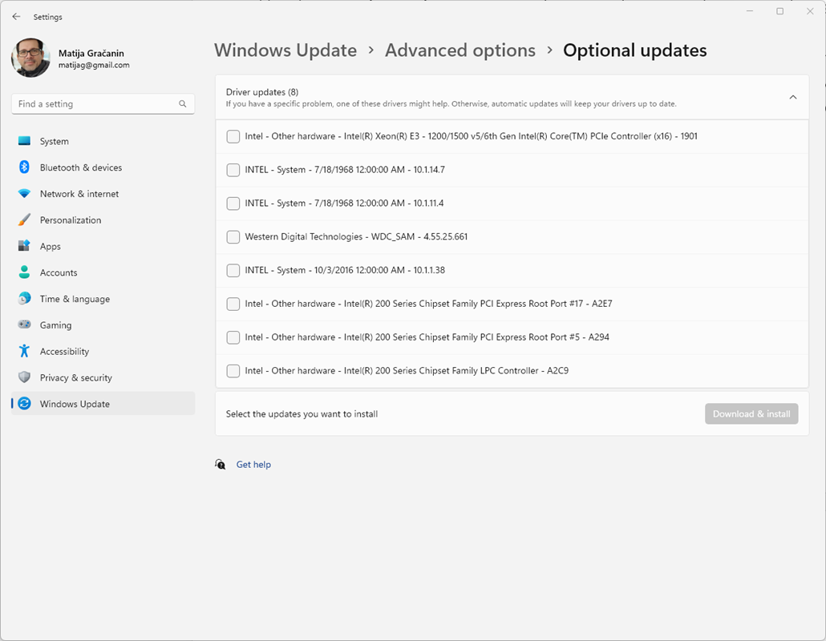826x641 pixels.
Task: Click the Accounts person icon
Action: coord(24,272)
